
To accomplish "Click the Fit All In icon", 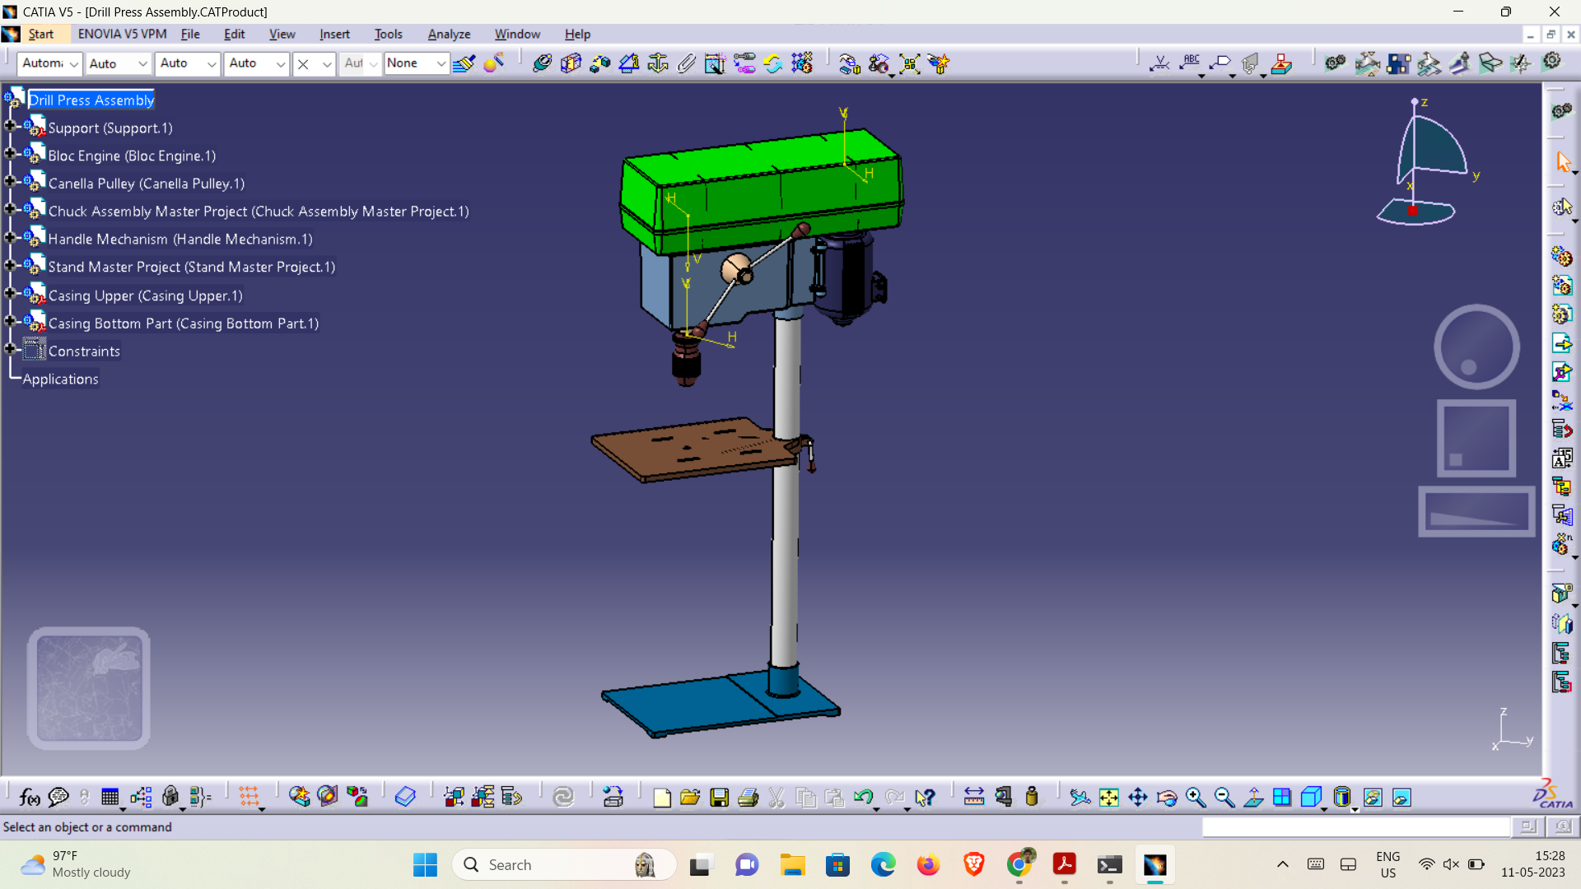I will click(x=1109, y=797).
